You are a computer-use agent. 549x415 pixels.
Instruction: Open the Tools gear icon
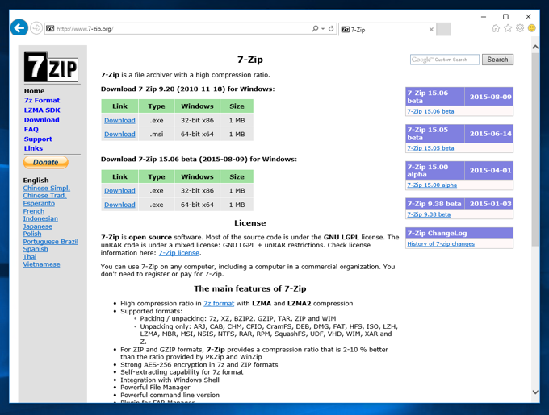click(x=520, y=28)
